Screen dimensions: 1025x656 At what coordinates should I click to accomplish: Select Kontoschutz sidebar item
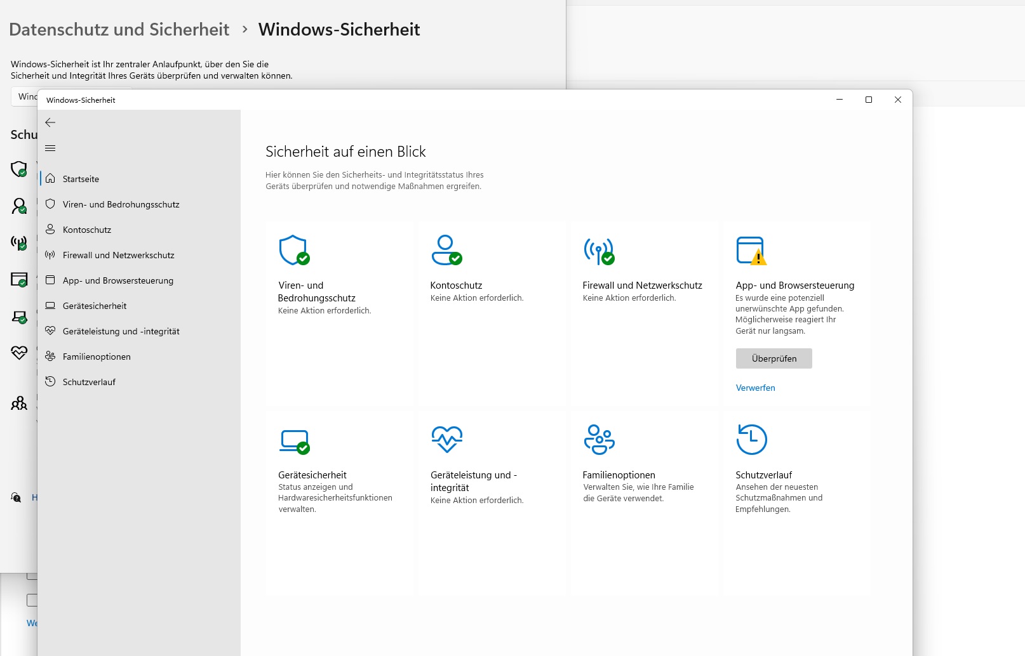tap(87, 230)
